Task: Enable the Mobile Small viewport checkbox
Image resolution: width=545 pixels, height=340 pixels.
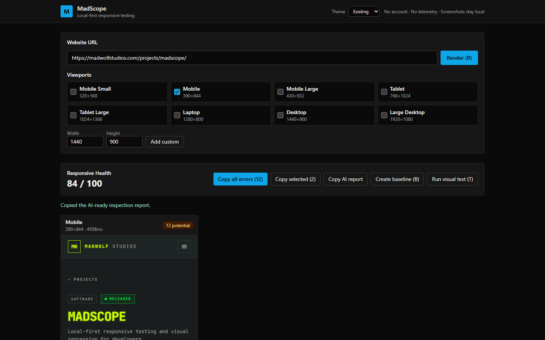Action: (73, 92)
